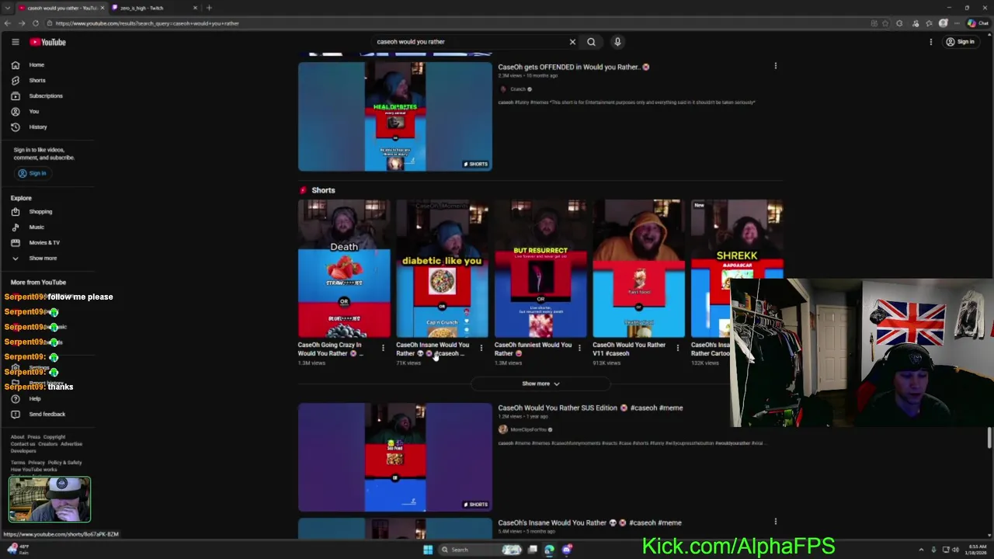Open 'CaseOh Going Crazy' short with Death thumbnail
994x559 pixels.
click(344, 269)
